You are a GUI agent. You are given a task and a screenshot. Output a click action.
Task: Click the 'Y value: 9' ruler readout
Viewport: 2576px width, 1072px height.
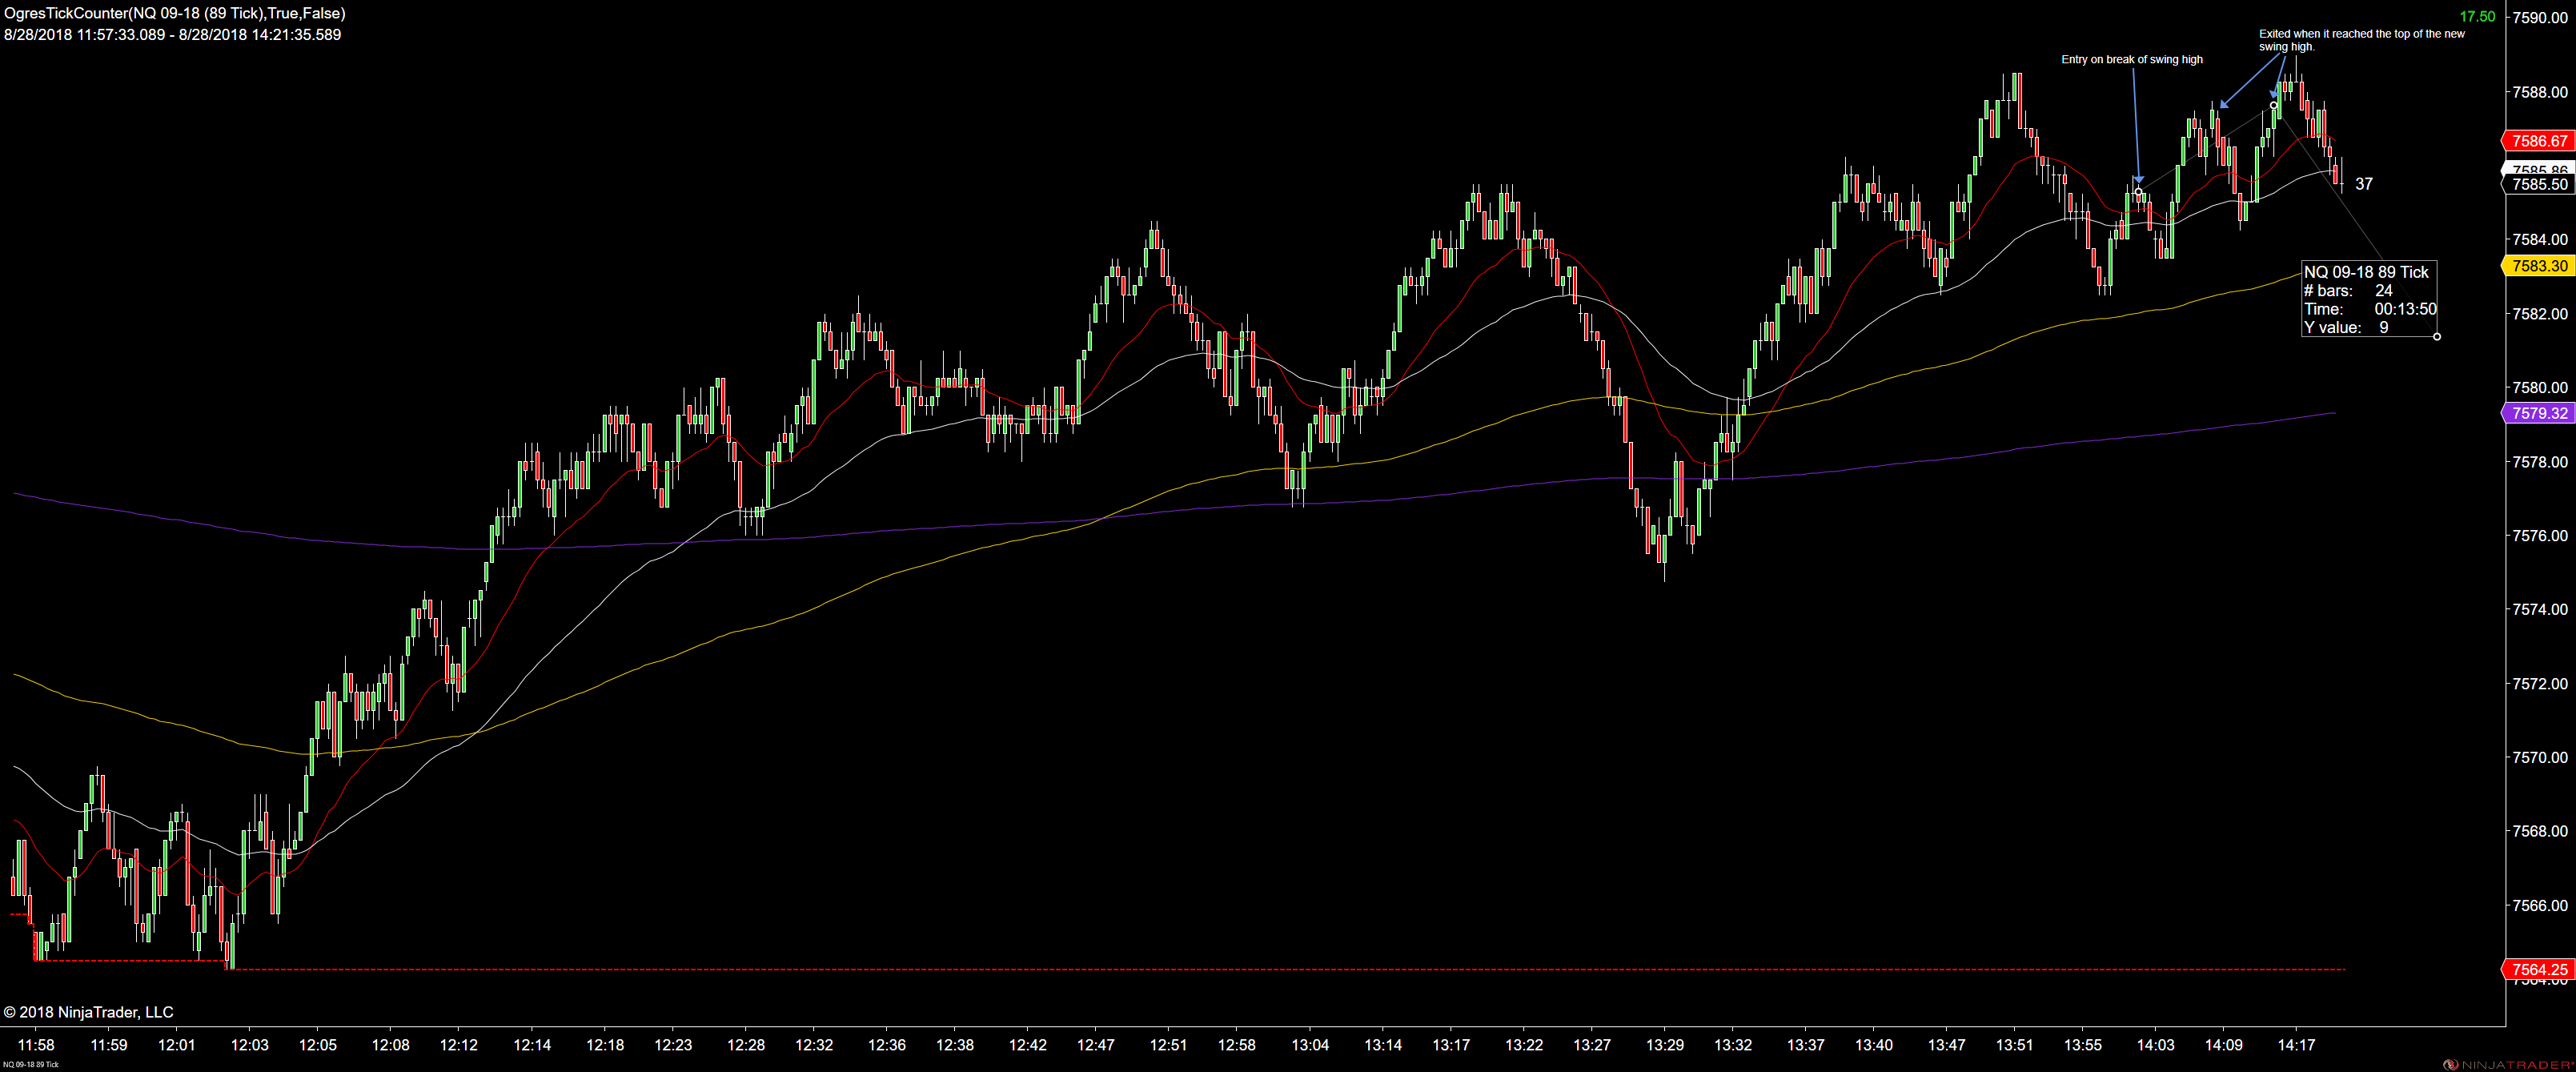[2346, 327]
